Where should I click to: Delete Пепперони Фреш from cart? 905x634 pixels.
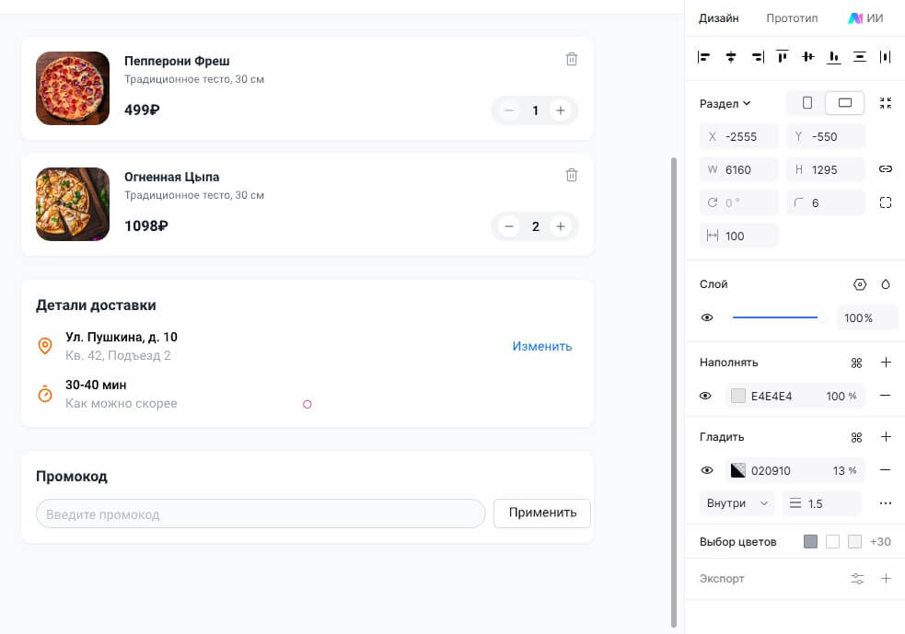click(x=572, y=59)
